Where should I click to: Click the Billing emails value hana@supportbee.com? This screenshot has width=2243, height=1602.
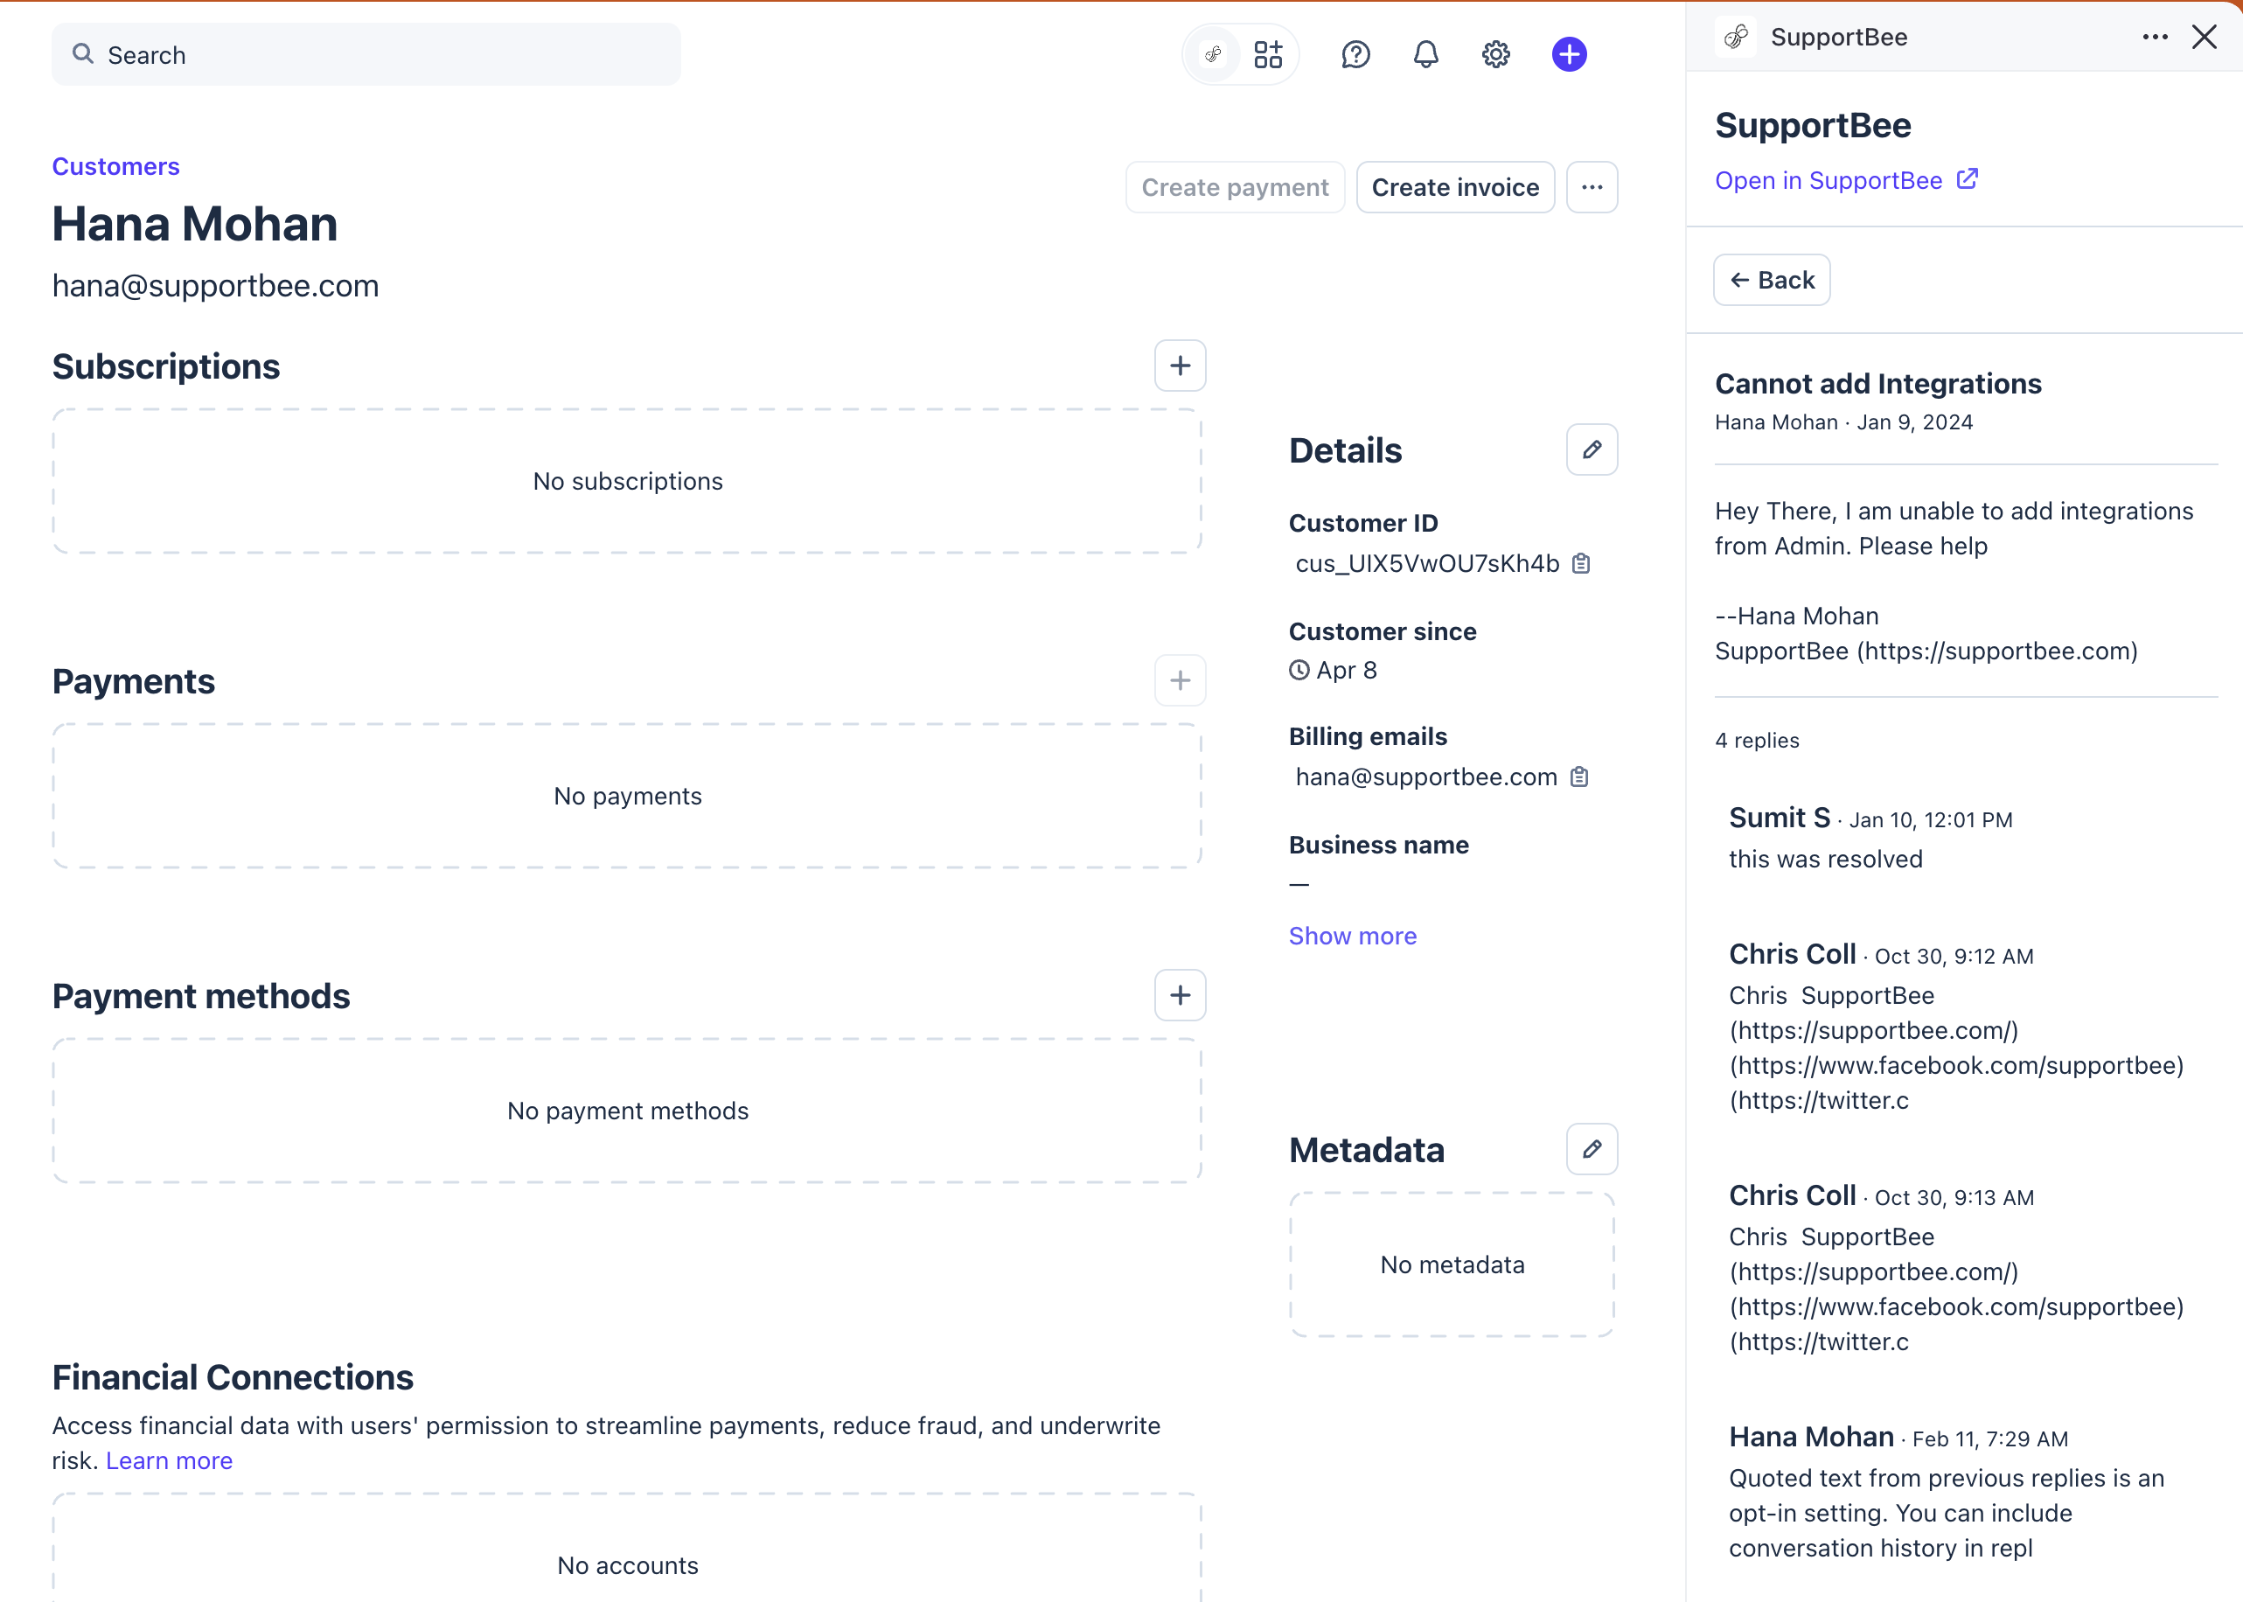click(1426, 777)
